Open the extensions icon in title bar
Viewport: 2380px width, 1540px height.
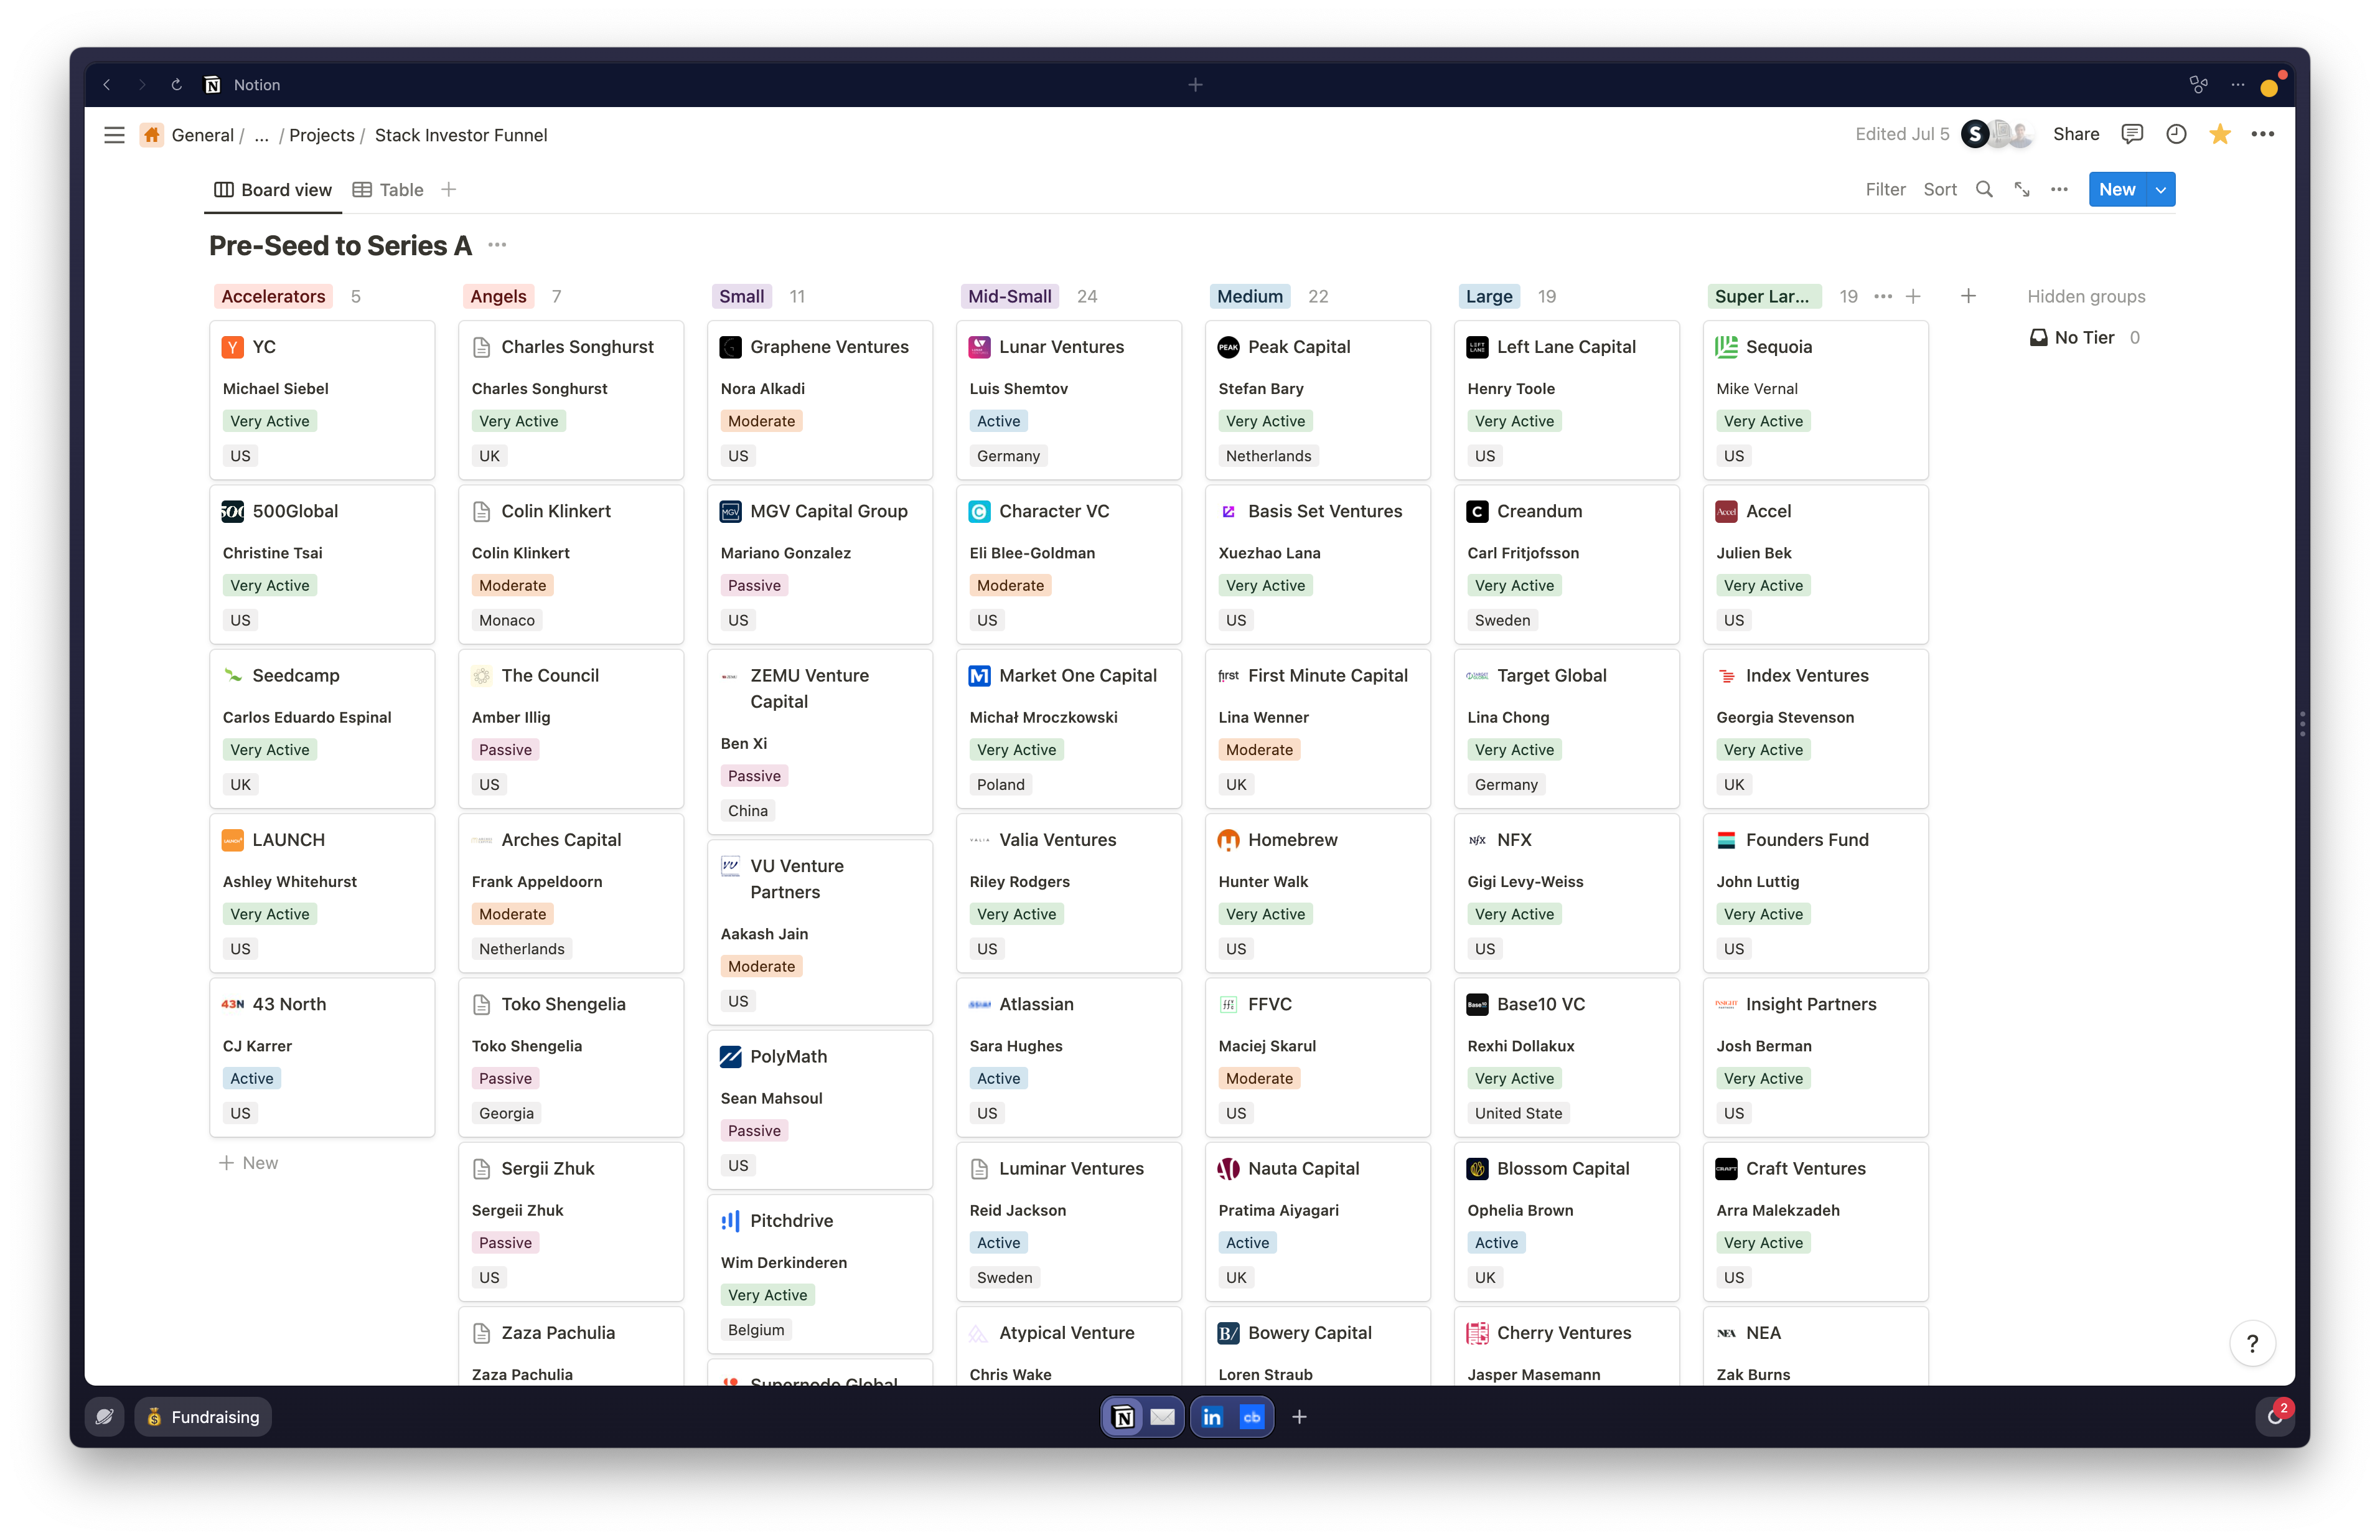2198,85
